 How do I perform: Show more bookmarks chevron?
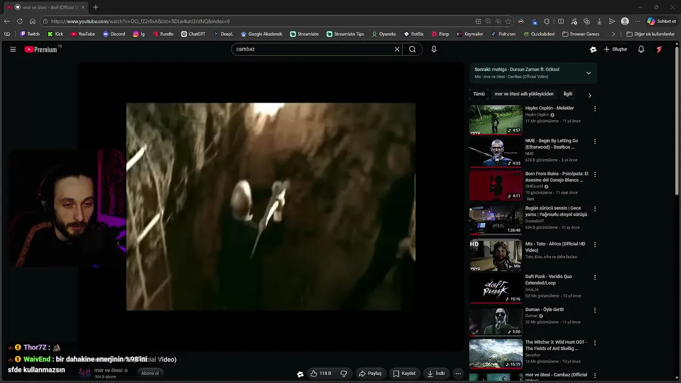[x=613, y=34]
